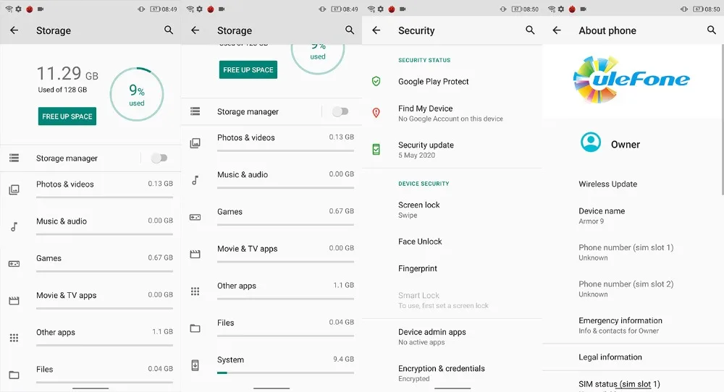
Task: Open Screen lock settings
Action: point(452,209)
